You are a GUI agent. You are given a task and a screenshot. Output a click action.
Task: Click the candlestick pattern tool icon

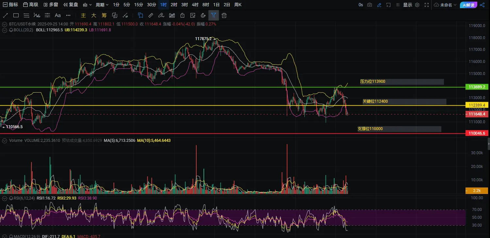171,15
